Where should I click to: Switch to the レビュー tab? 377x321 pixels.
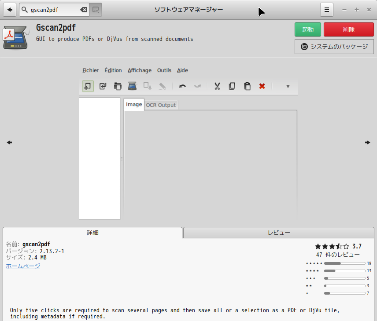click(279, 233)
